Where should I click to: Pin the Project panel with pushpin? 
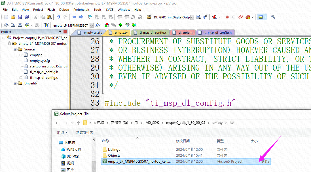pos(60,32)
